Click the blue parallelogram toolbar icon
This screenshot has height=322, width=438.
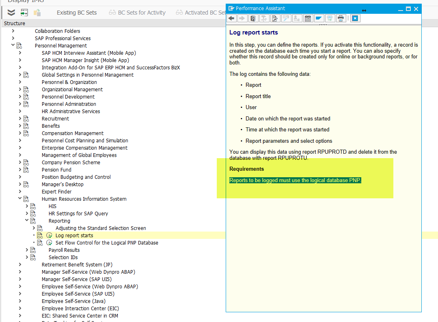tap(319, 18)
